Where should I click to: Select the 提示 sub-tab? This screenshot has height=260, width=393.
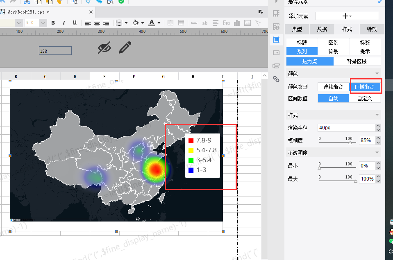365,51
